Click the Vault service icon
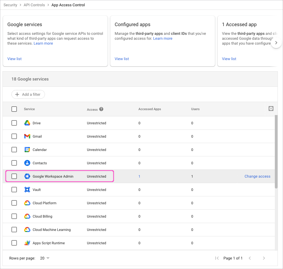Screen dimensions: 283x269 tap(27, 190)
